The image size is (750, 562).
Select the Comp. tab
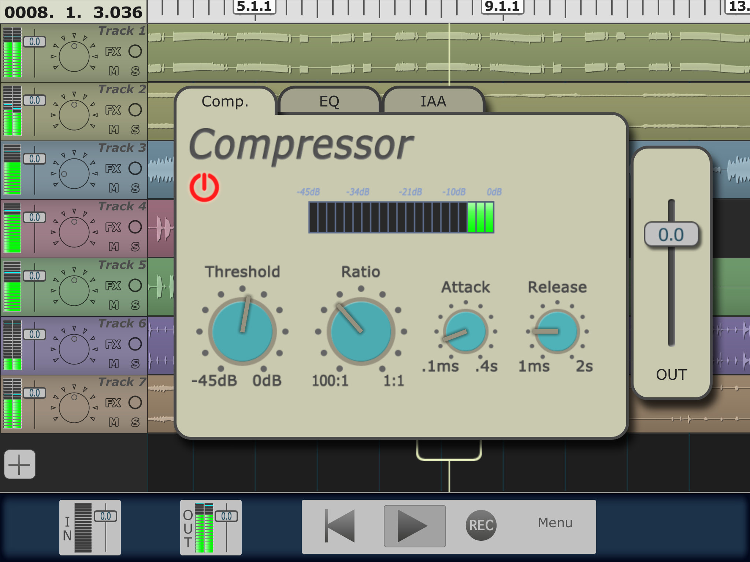pyautogui.click(x=225, y=101)
